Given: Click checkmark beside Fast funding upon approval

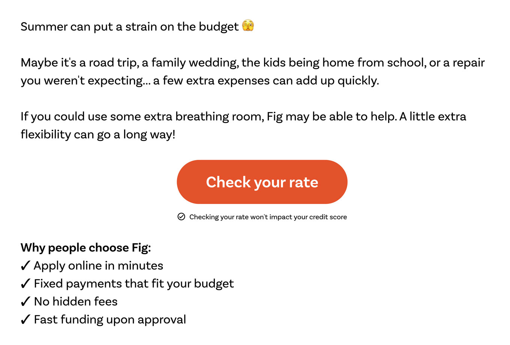Looking at the screenshot, I should [25, 320].
